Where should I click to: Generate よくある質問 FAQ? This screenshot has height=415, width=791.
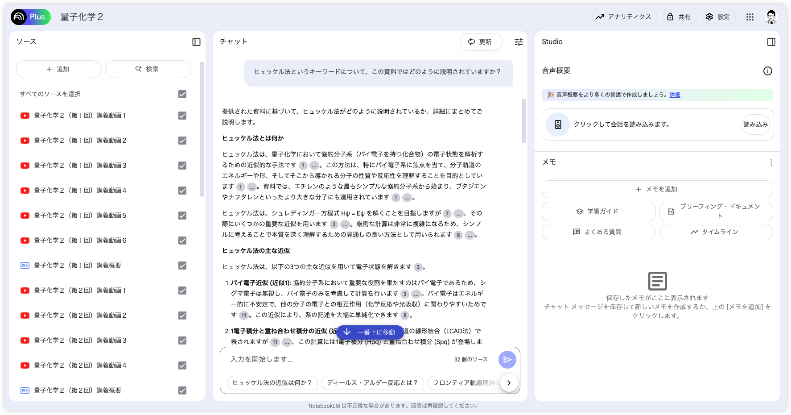[598, 232]
